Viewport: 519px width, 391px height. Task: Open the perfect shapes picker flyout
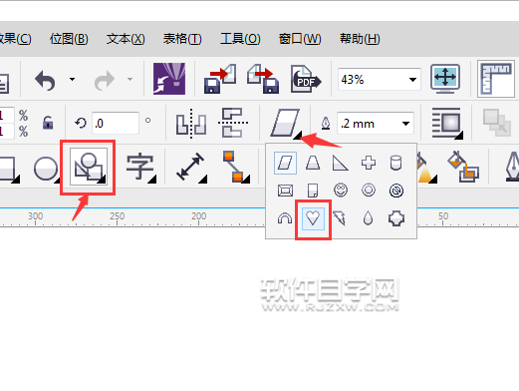tap(286, 123)
